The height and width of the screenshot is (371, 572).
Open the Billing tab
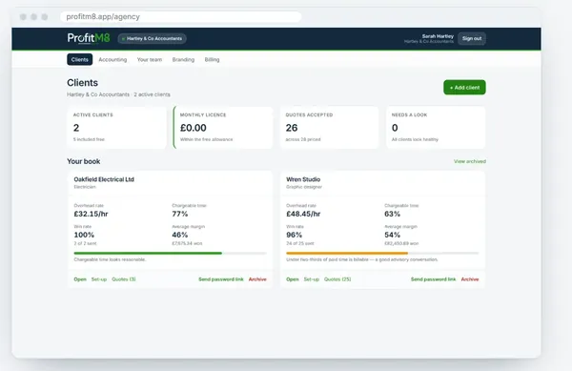tap(212, 59)
